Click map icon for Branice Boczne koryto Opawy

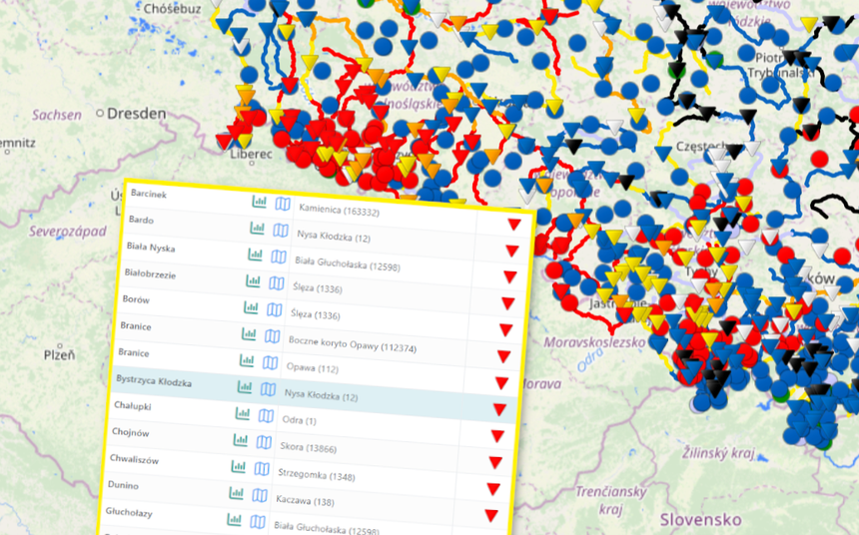[x=273, y=335]
